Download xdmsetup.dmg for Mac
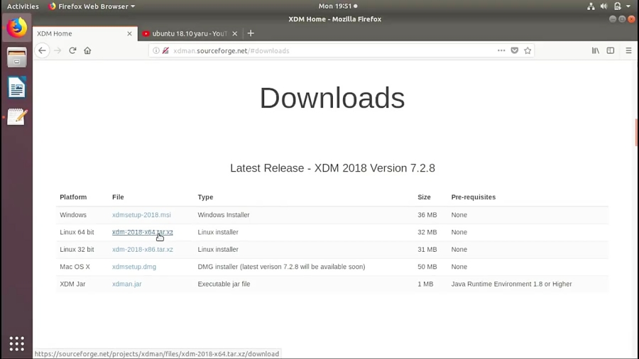The width and height of the screenshot is (639, 359). [134, 267]
